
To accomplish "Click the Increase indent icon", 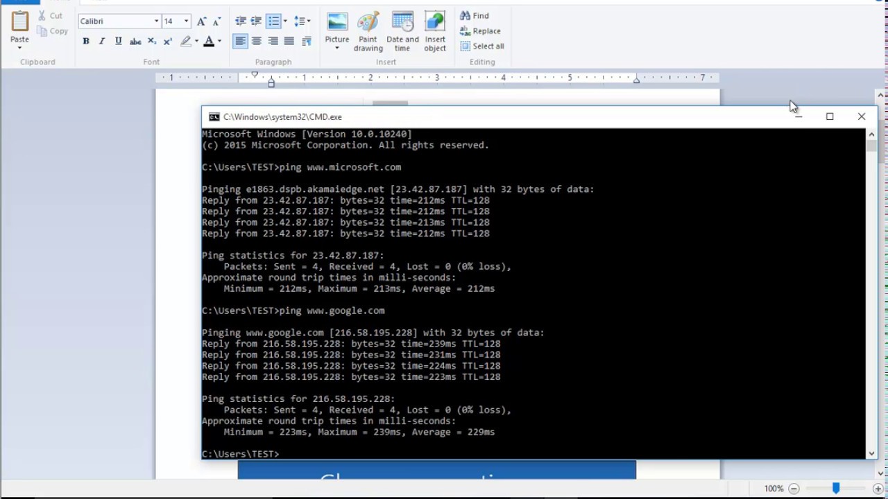I will coord(256,21).
